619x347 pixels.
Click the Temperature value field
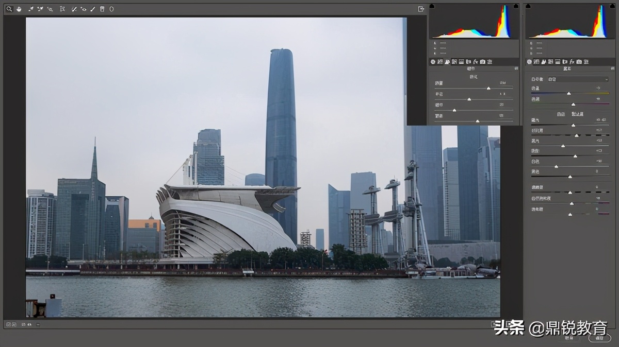[x=598, y=88]
